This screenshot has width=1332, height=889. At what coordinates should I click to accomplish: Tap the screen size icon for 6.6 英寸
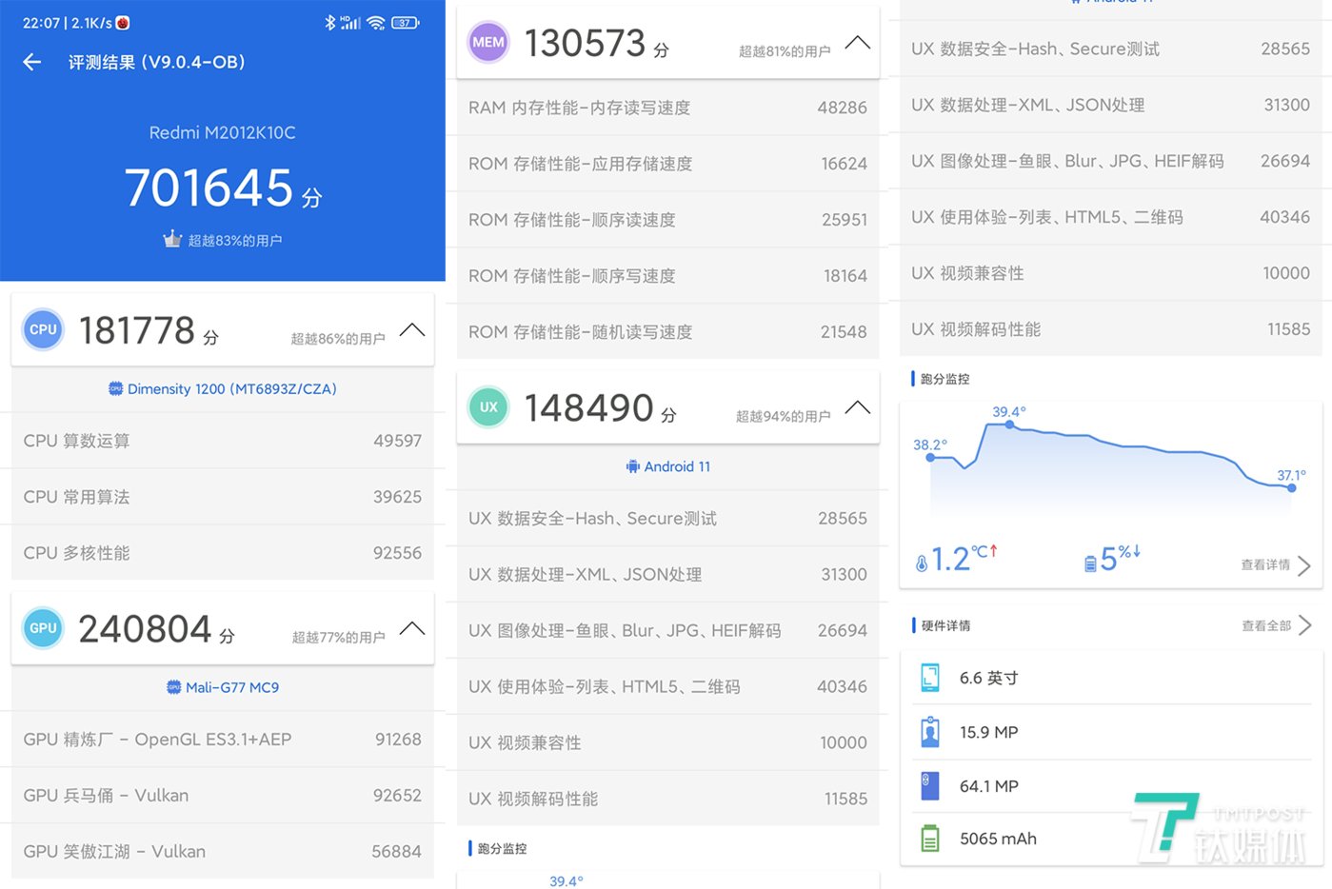coord(930,678)
